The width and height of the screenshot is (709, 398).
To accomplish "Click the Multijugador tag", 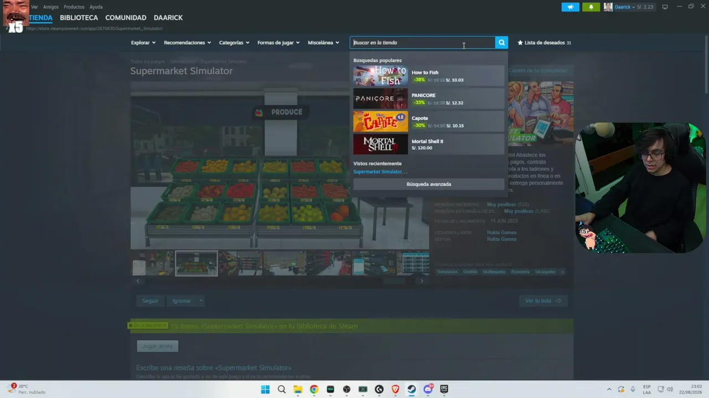I will [x=494, y=272].
